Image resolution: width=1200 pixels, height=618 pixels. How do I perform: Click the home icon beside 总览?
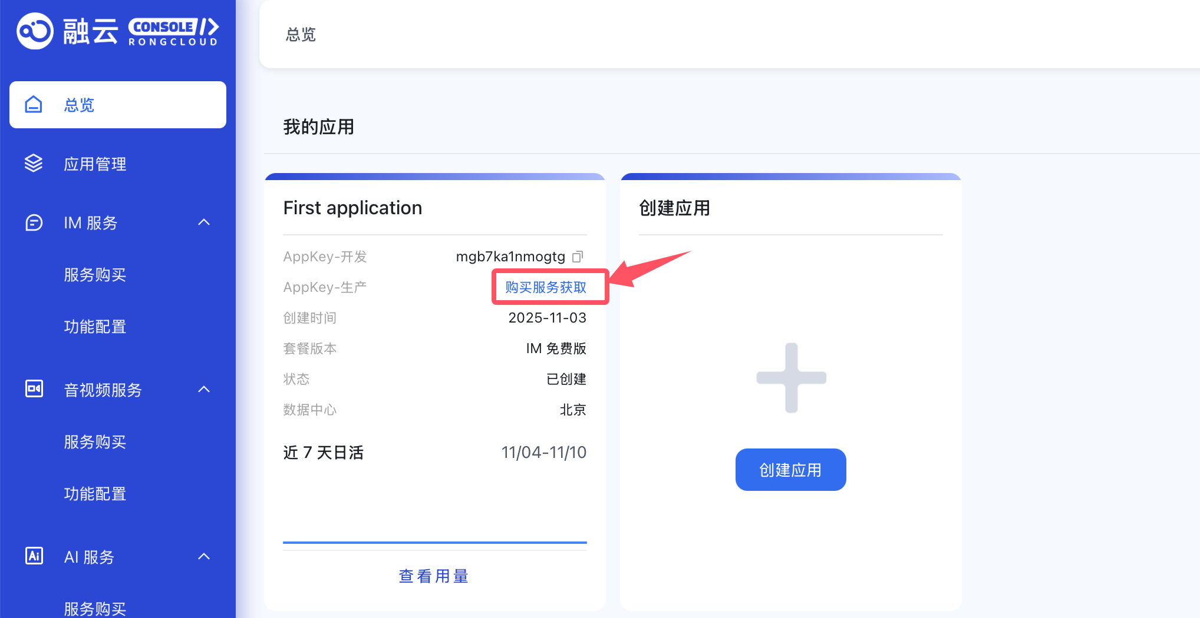point(34,105)
